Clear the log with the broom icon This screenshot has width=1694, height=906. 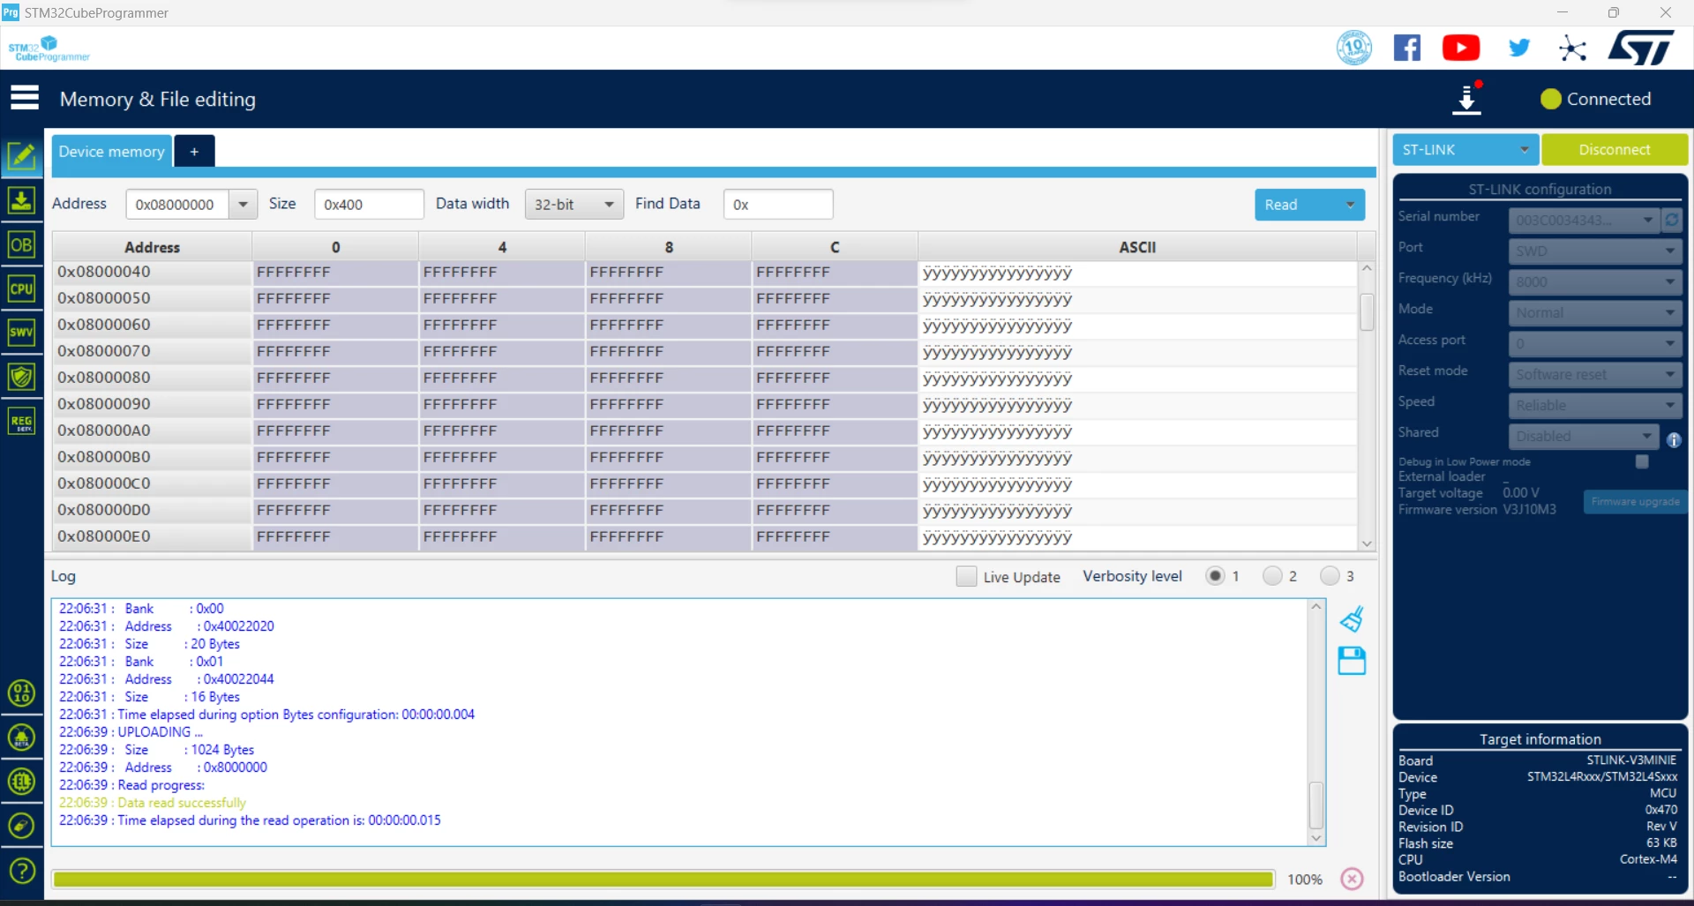click(1352, 619)
